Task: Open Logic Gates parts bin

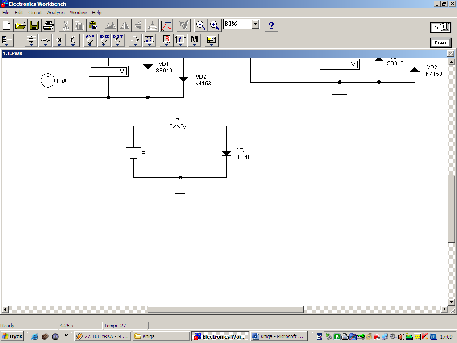Action: 135,40
